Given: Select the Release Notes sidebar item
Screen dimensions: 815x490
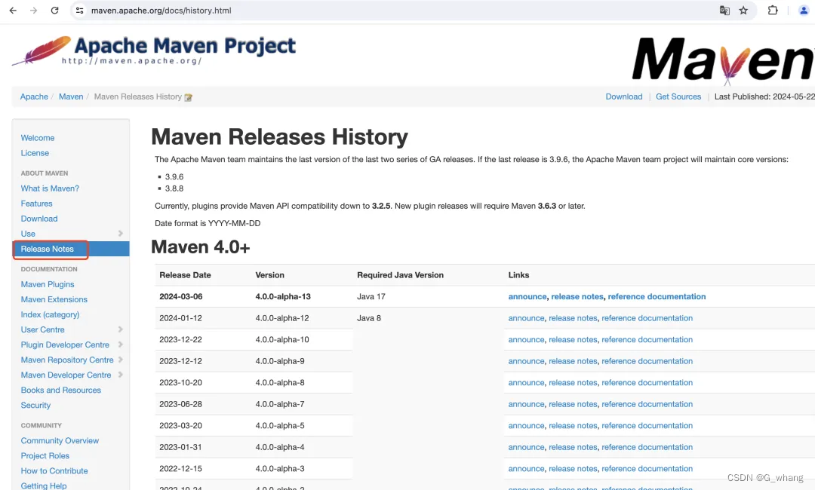Looking at the screenshot, I should point(71,250).
